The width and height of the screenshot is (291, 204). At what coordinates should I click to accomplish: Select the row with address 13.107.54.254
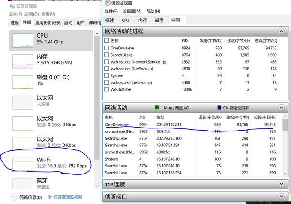click(x=190, y=145)
